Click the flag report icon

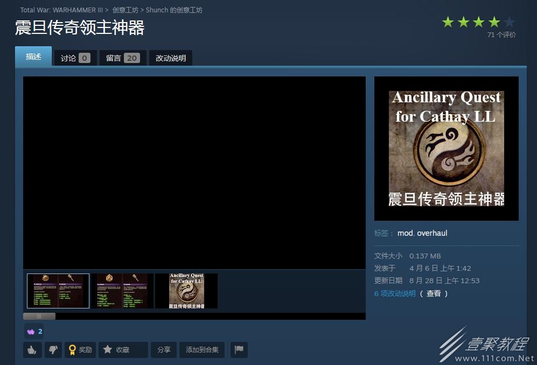239,349
